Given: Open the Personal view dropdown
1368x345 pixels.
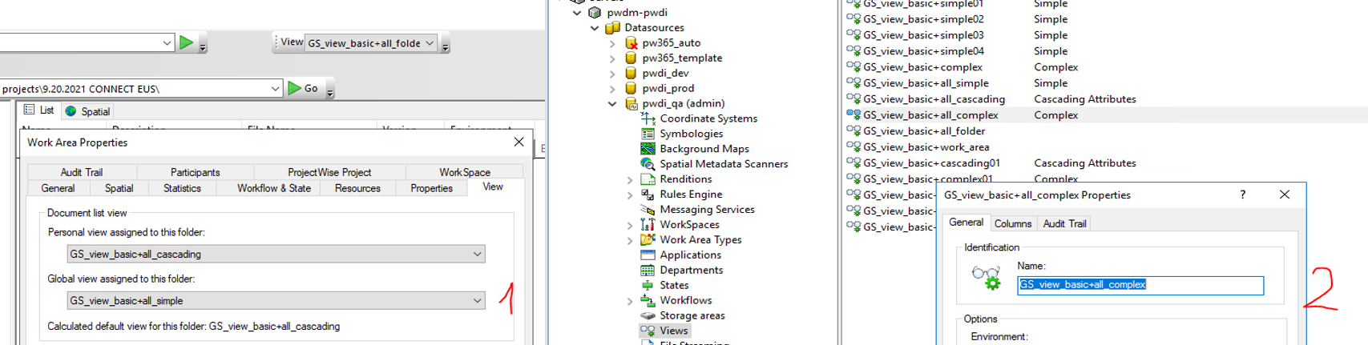Looking at the screenshot, I should click(x=477, y=255).
